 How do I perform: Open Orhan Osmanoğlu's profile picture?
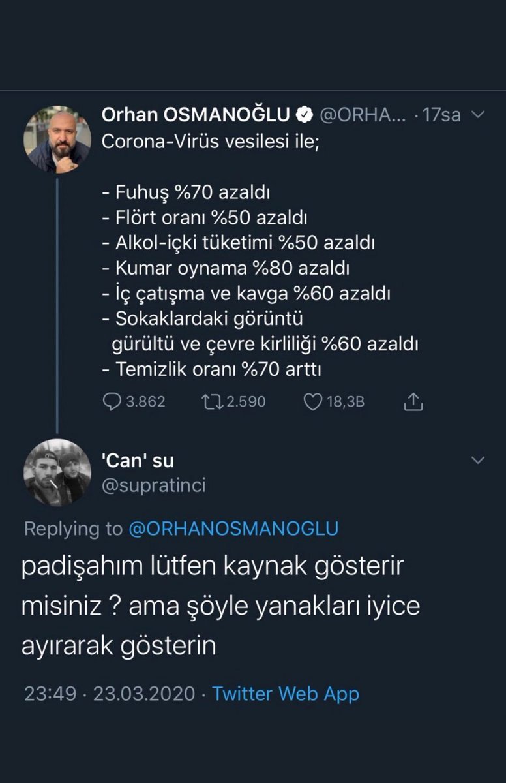(x=57, y=139)
